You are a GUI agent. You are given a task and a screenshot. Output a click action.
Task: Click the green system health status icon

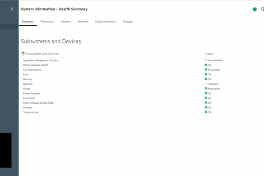tap(255, 9)
